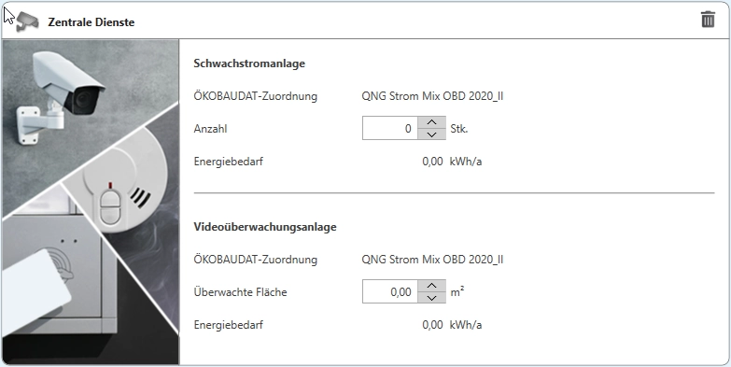731x367 pixels.
Task: Decrease Anzahl with the down arrow
Action: (431, 134)
